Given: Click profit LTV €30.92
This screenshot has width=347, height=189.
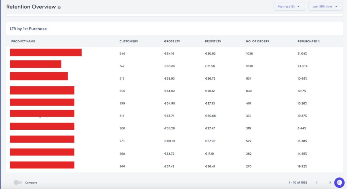Looking at the screenshot, I should pyautogui.click(x=210, y=54).
